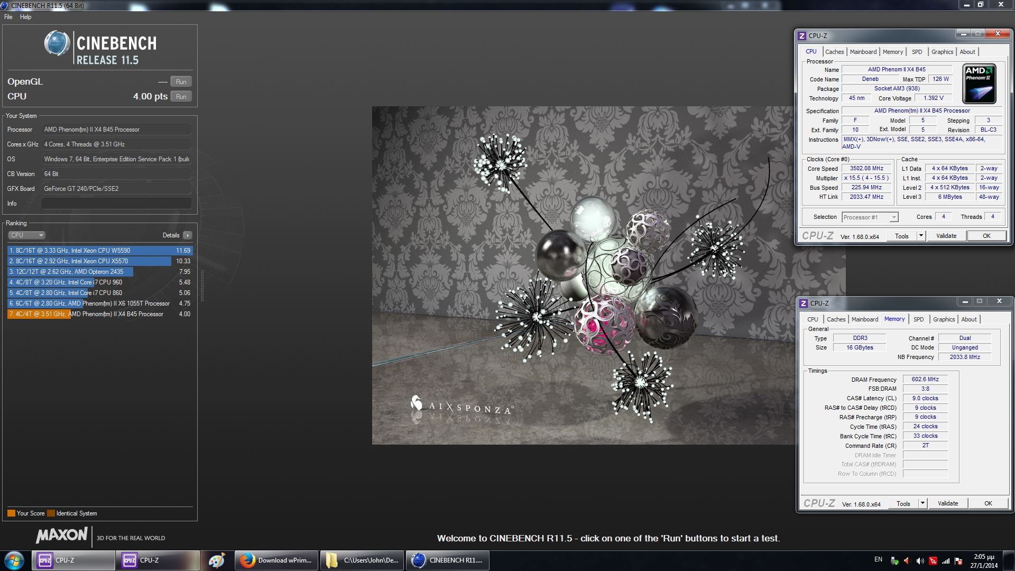Click OK in the lower CPU-Z window

point(988,503)
